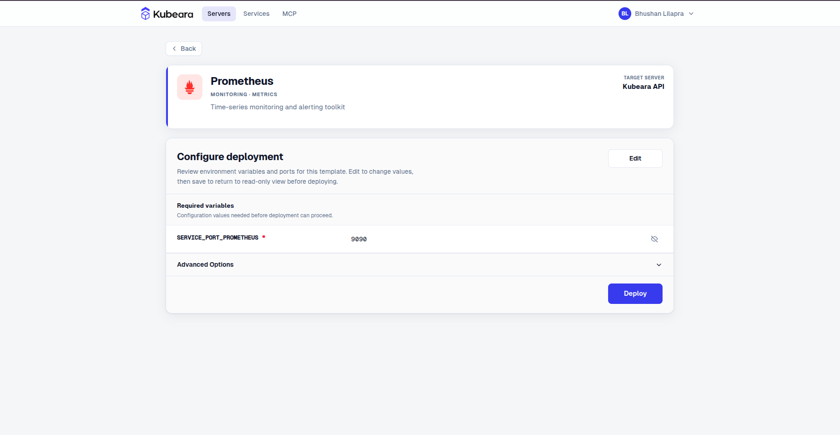The width and height of the screenshot is (840, 435).
Task: Expand the Advanced Options section
Action: [x=419, y=264]
